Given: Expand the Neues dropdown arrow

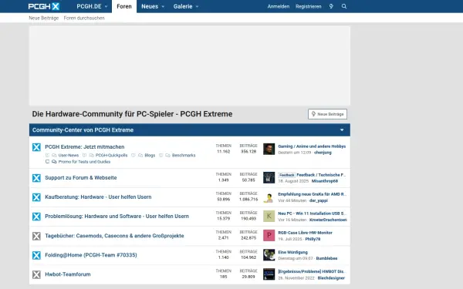Looking at the screenshot, I should (163, 6).
